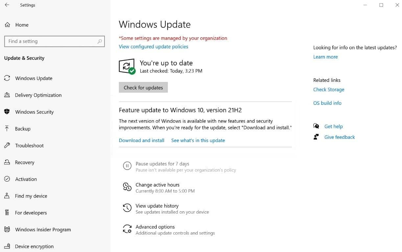Click the Windows Insider Program cat icon
The image size is (402, 252).
7,229
